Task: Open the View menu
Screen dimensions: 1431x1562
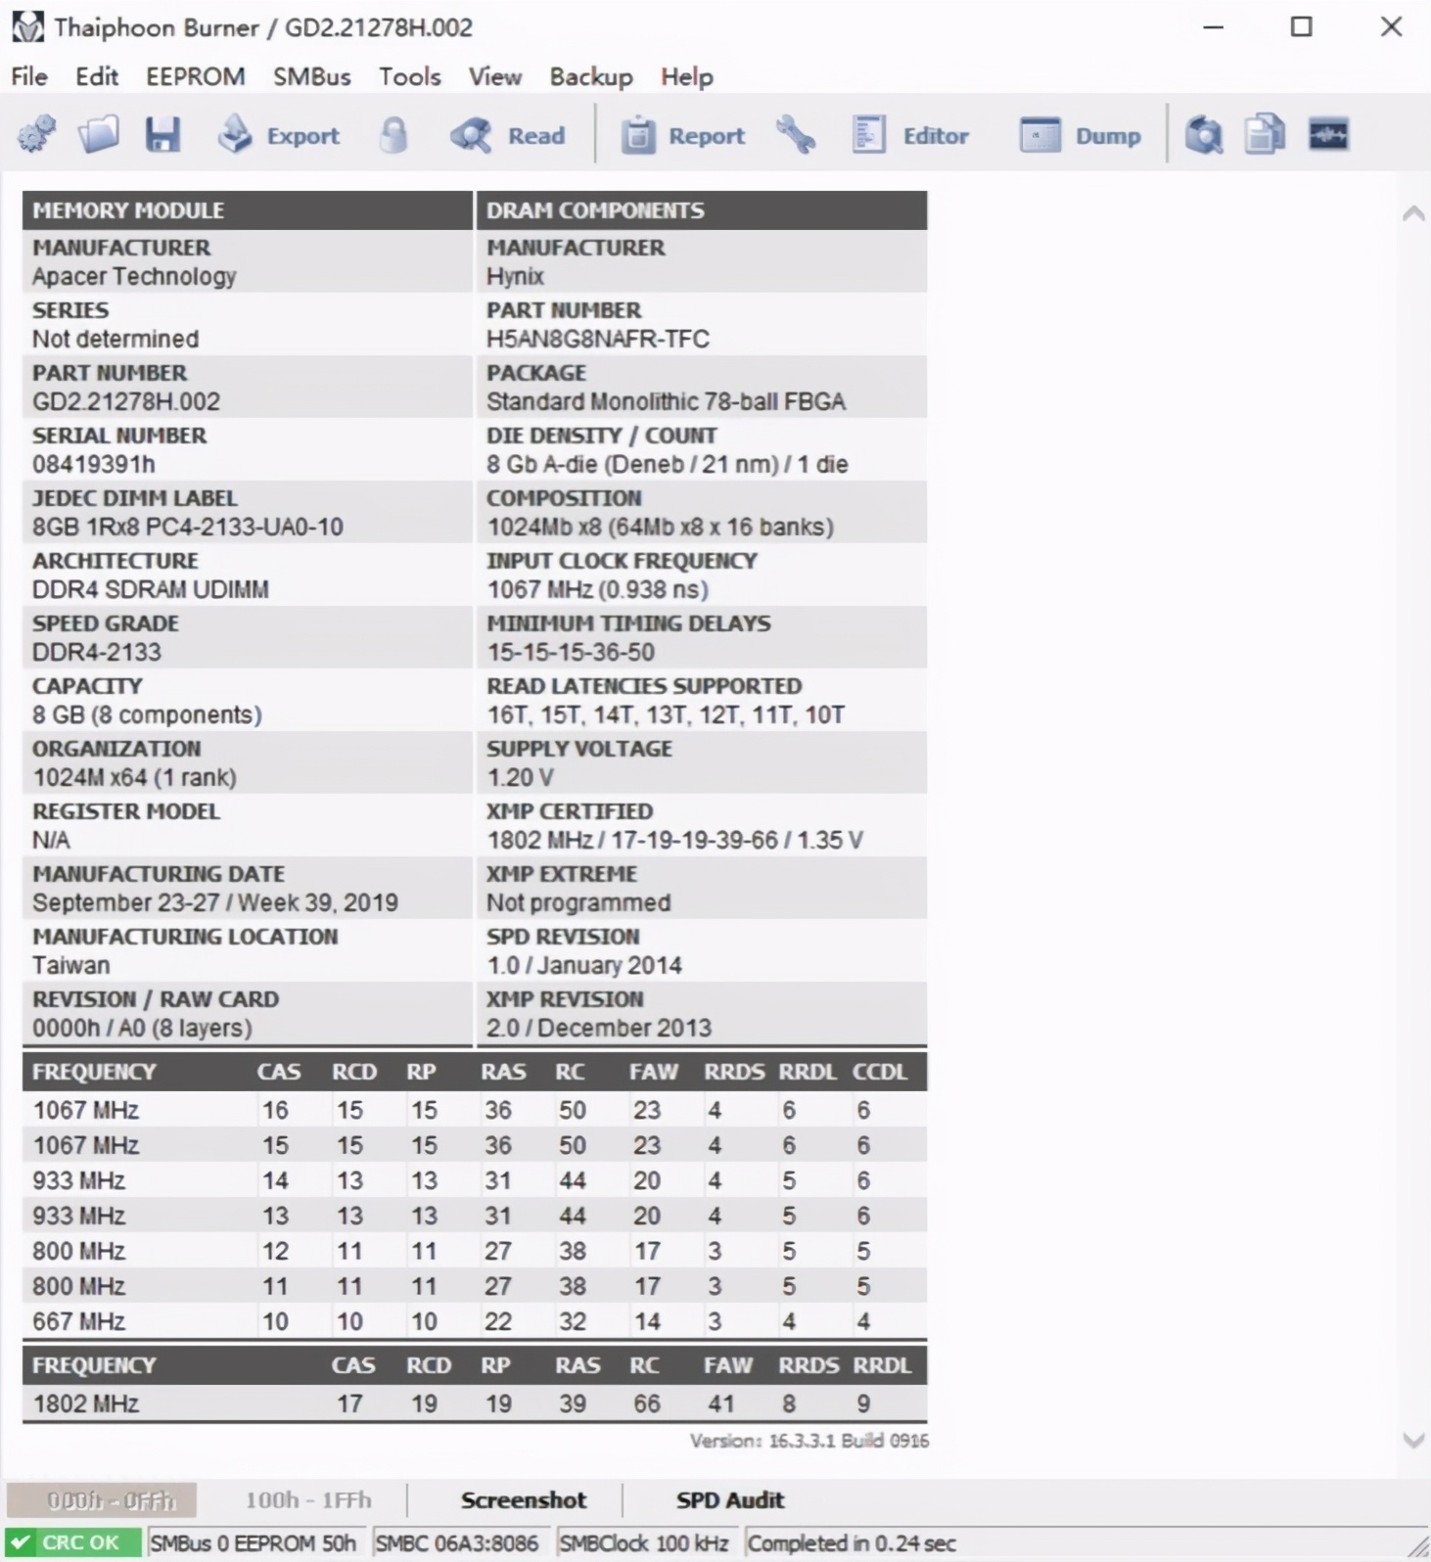Action: click(495, 76)
